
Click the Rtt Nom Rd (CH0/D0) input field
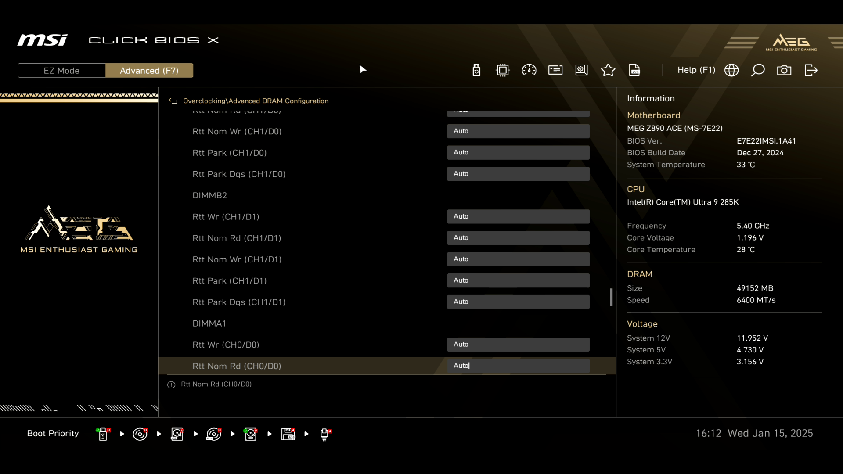(x=518, y=366)
